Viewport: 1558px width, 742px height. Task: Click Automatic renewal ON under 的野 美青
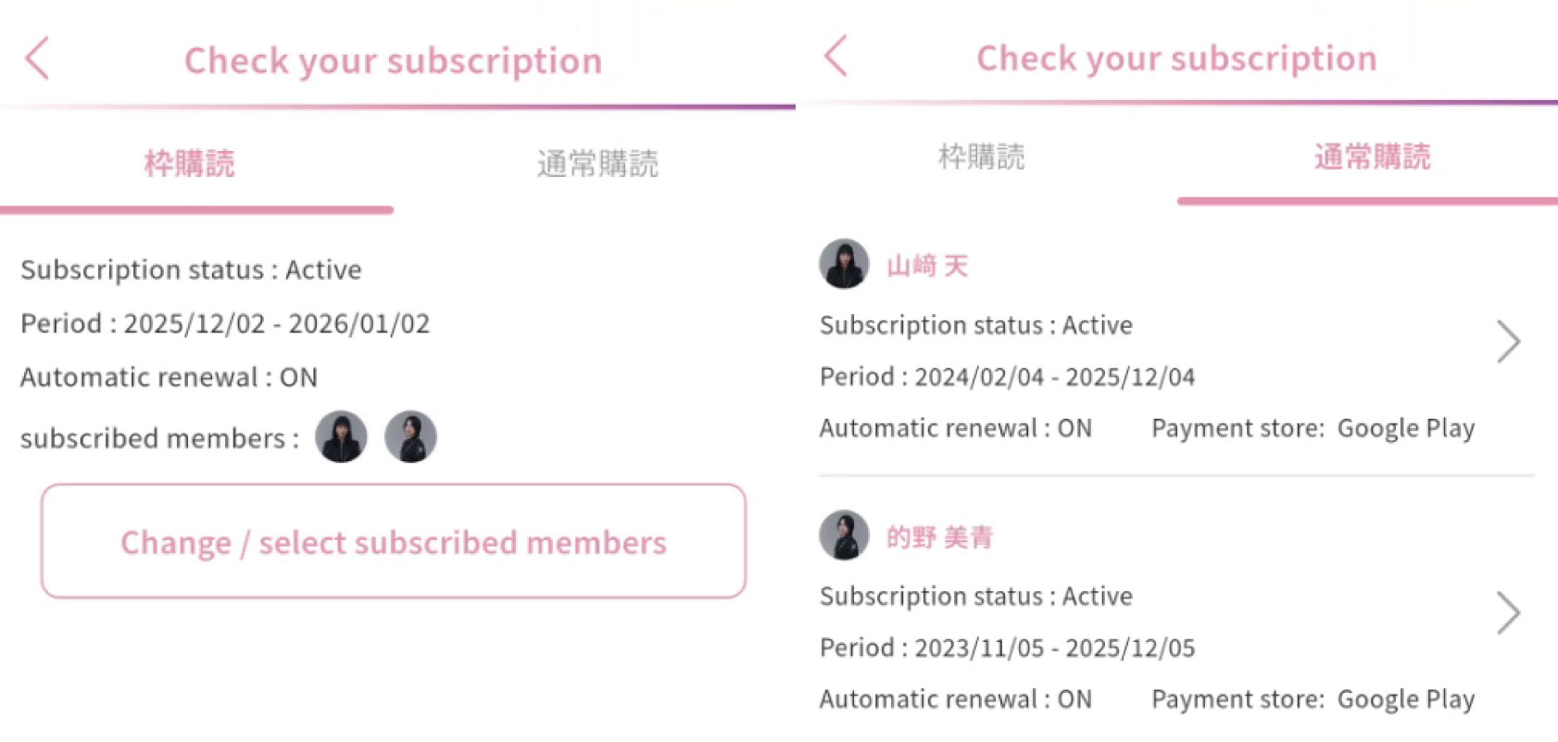pos(955,699)
